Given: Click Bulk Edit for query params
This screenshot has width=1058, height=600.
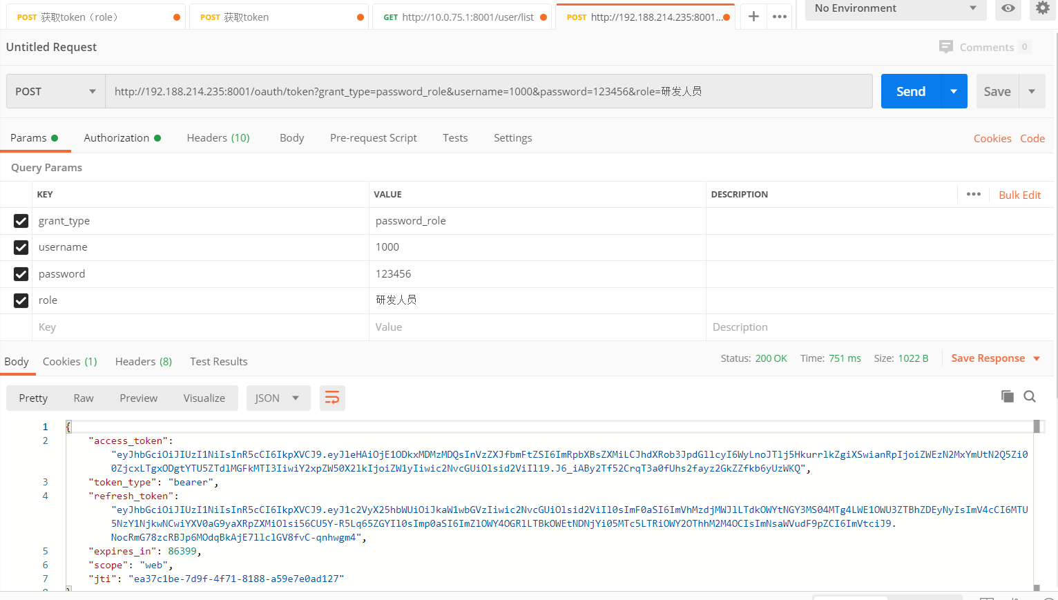Looking at the screenshot, I should pos(1019,195).
